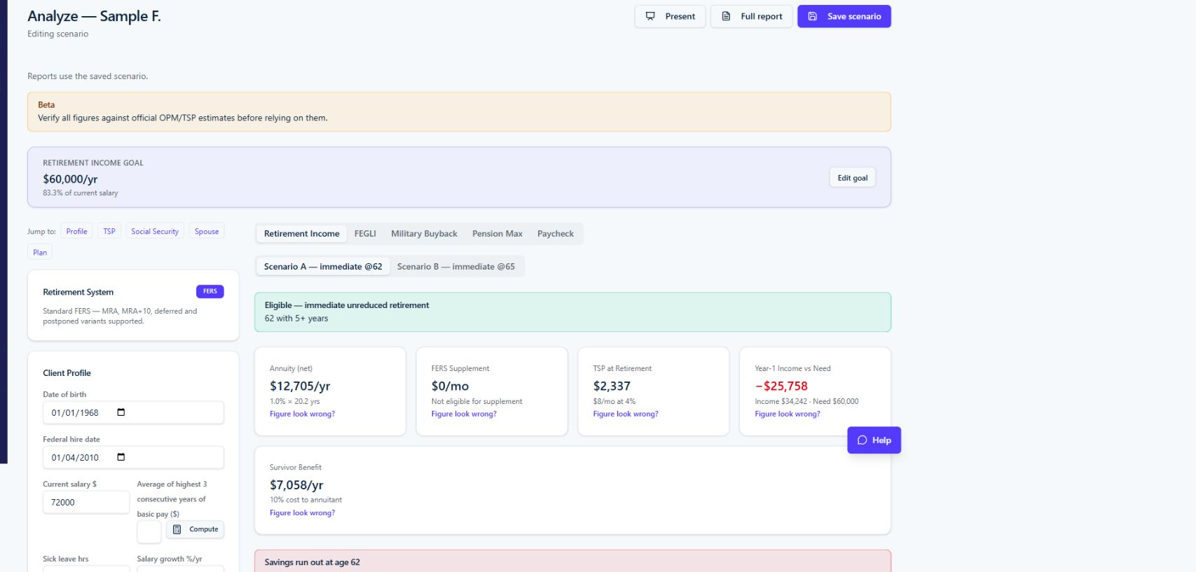The height and width of the screenshot is (572, 1196).
Task: Click the Date of birth input field
Action: (133, 412)
